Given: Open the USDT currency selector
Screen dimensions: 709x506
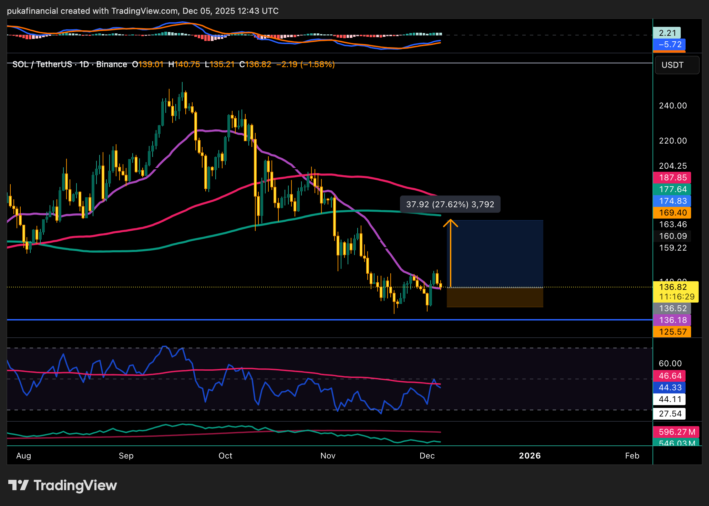Looking at the screenshot, I should [x=677, y=65].
